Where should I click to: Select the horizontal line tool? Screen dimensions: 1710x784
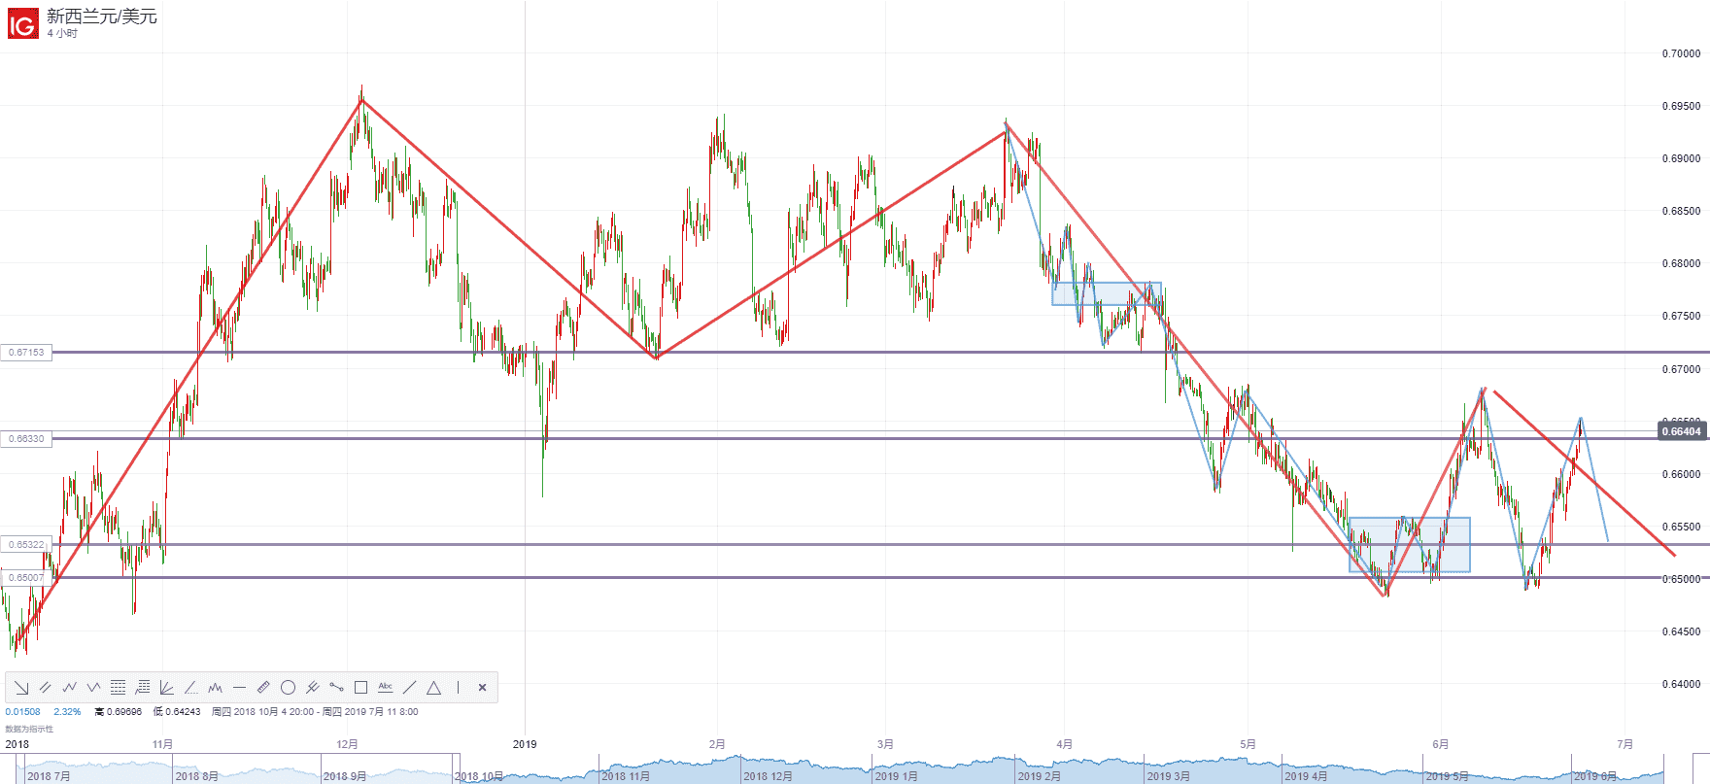coord(240,688)
